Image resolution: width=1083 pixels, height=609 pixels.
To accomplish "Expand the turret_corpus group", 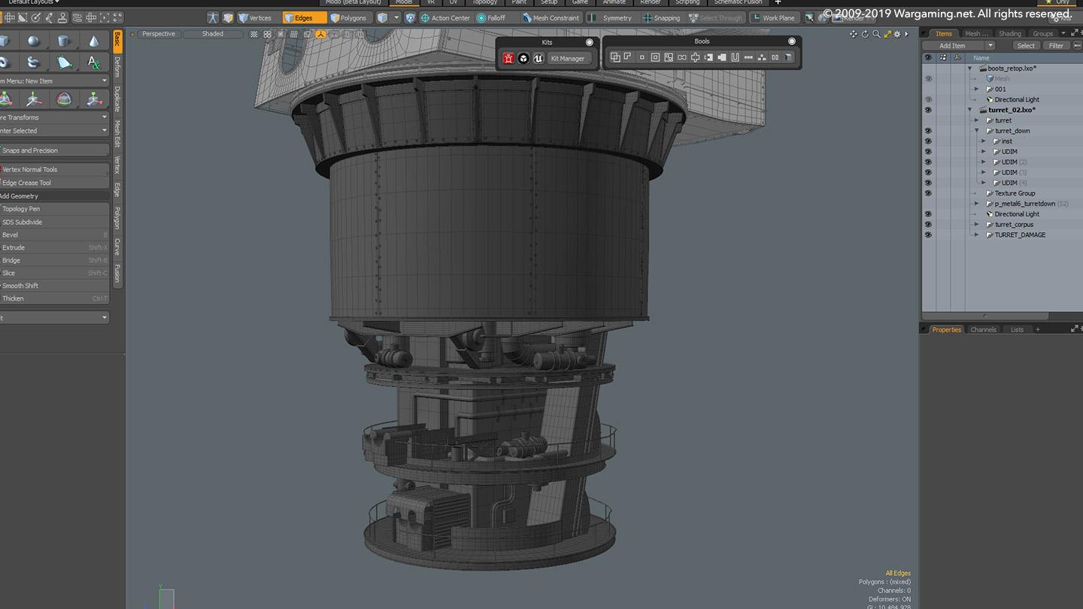I will [x=977, y=225].
